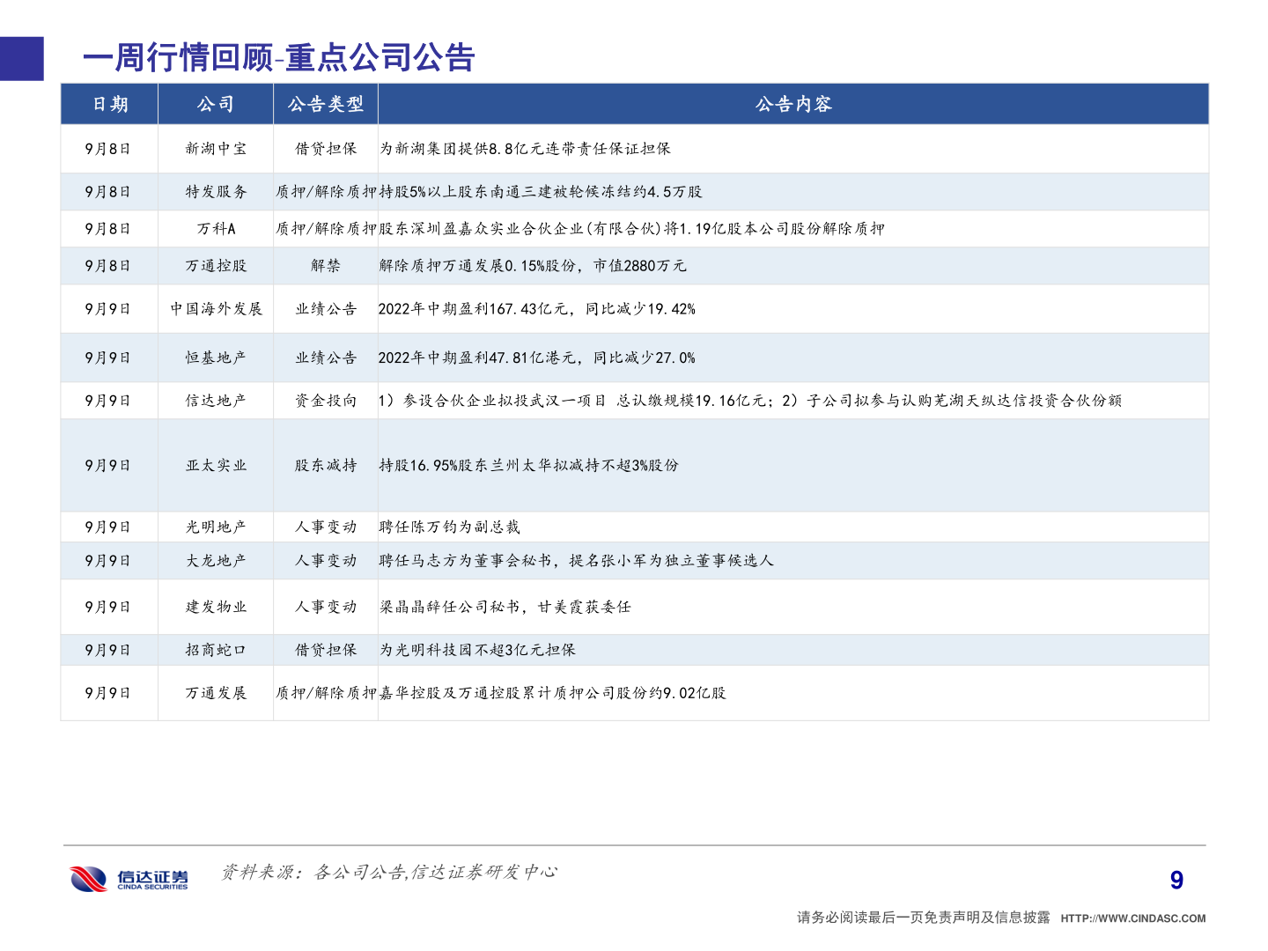Click the 招商蛇口 借贷担保 entry
Viewport: 1268px width, 951px height.
tap(325, 649)
